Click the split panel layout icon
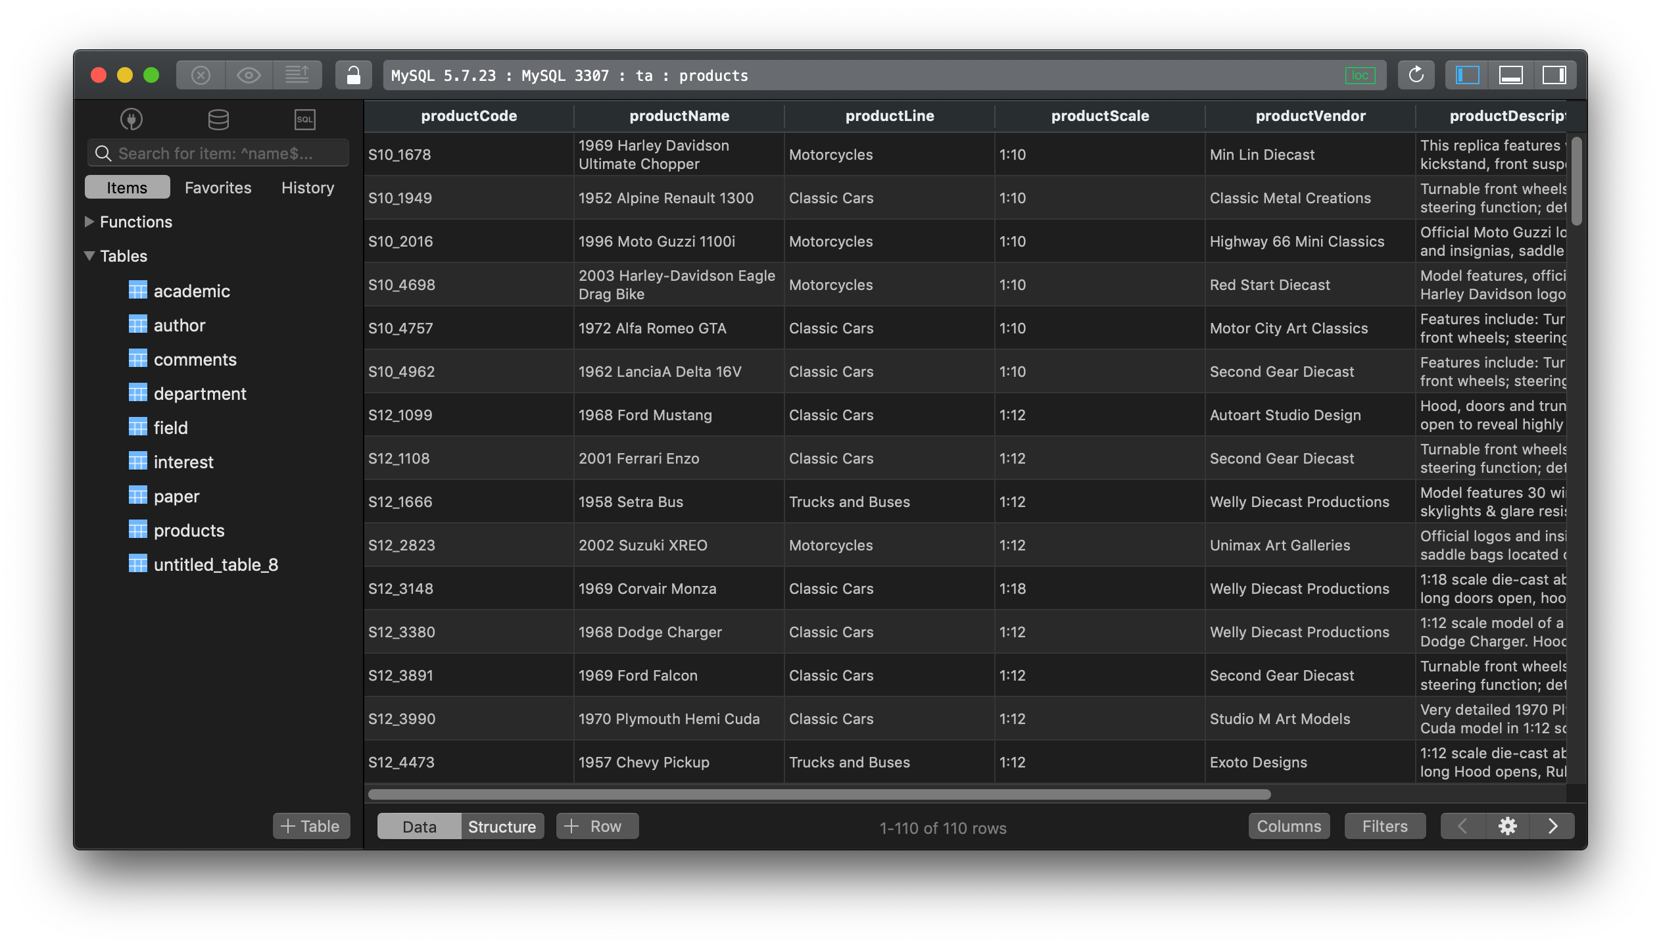Screen dimensions: 1661x947 (1509, 74)
